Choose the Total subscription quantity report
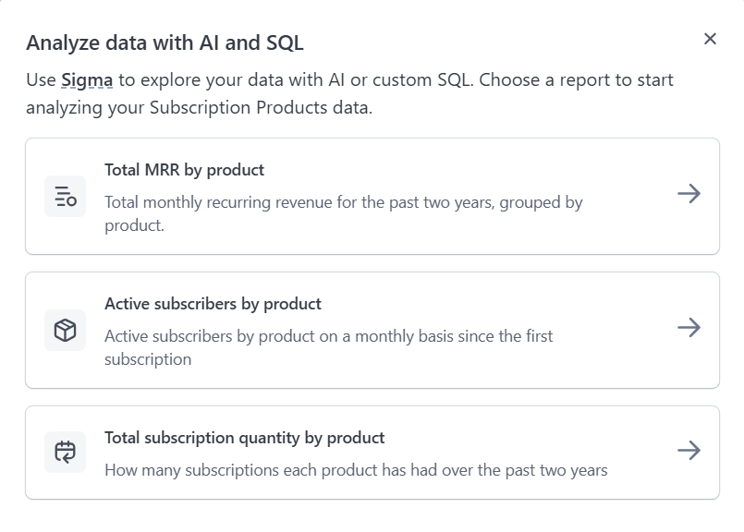744x532 pixels. 372,452
